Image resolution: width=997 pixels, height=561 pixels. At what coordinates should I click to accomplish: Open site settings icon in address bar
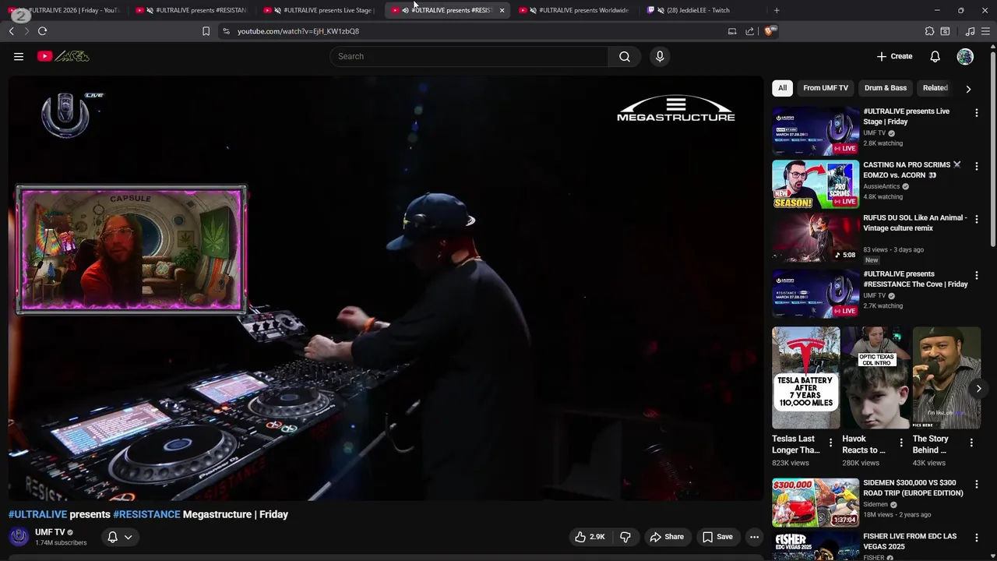(226, 31)
